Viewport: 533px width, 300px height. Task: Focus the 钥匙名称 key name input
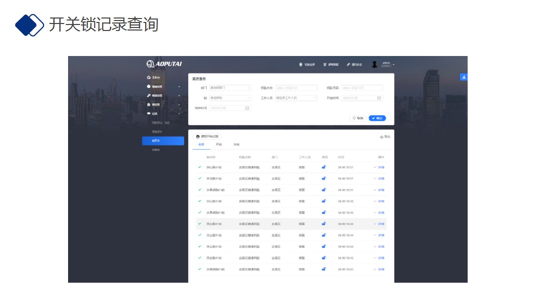[x=296, y=88]
